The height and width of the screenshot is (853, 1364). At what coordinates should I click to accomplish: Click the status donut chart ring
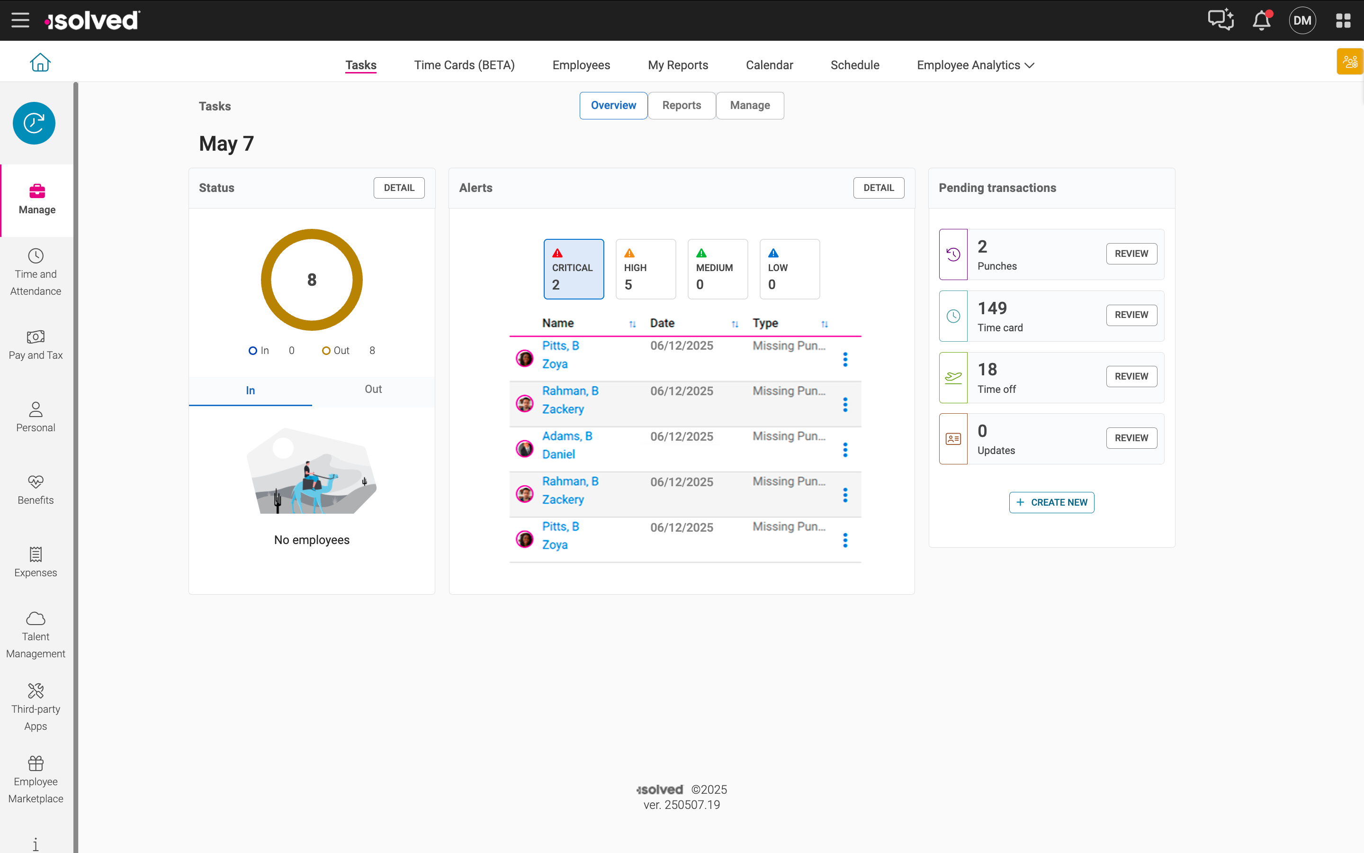tap(312, 234)
